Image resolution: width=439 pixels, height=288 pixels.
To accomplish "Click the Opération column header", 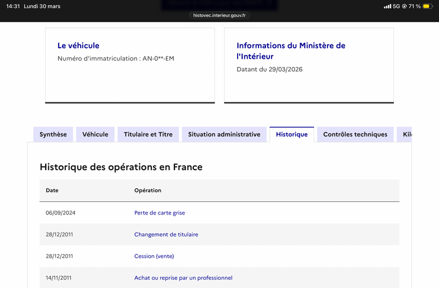I will pyautogui.click(x=148, y=190).
